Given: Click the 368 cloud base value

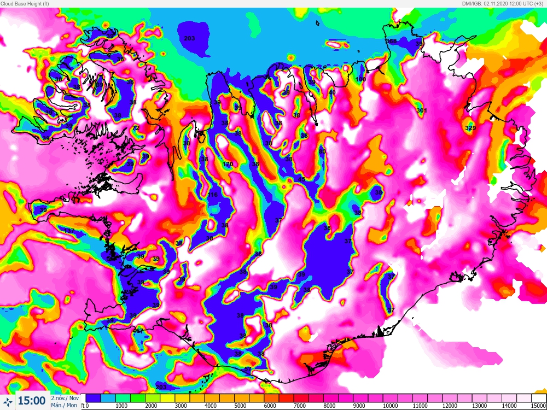Looking at the screenshot, I should pyautogui.click(x=391, y=41).
